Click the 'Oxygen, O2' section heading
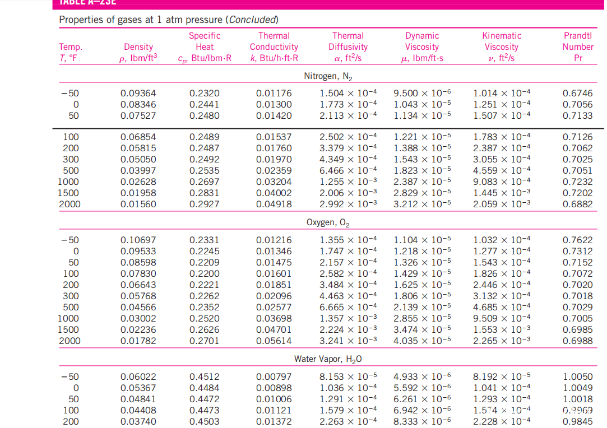This screenshot has width=607, height=428. point(328,223)
